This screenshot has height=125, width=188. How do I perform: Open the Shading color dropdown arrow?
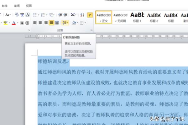pos(78,22)
